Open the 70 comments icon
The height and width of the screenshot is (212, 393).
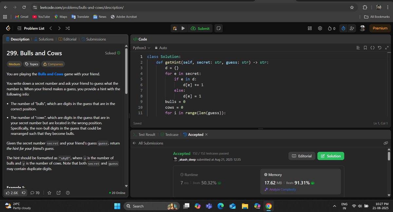coord(35,193)
